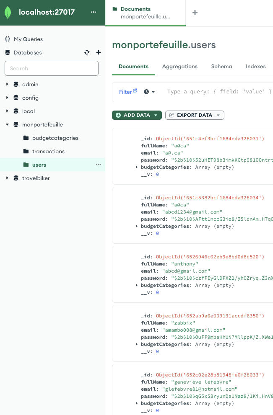Focus the database search field
The image size is (273, 415).
(52, 68)
